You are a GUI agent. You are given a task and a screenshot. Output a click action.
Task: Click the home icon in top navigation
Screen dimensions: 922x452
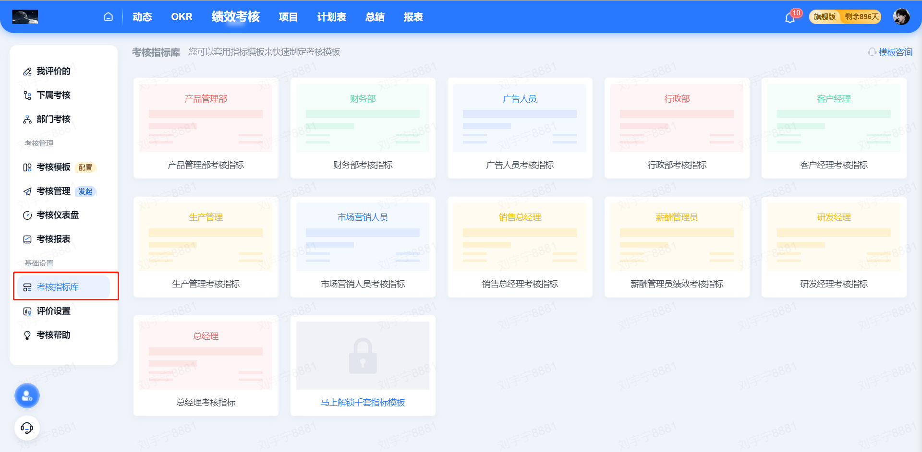click(x=108, y=17)
